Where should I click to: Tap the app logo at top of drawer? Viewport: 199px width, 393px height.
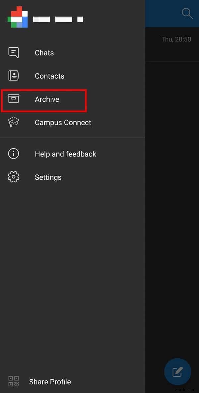click(17, 17)
